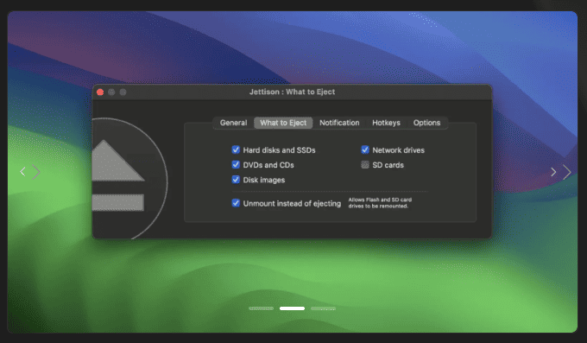Image resolution: width=587 pixels, height=343 pixels.
Task: Go to the Hotkeys tab
Action: tap(386, 123)
